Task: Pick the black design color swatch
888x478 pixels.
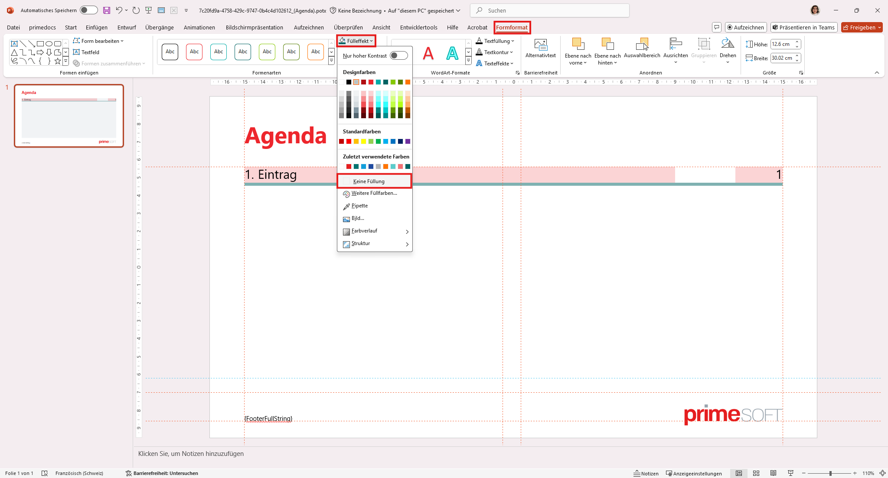Action: pyautogui.click(x=349, y=82)
